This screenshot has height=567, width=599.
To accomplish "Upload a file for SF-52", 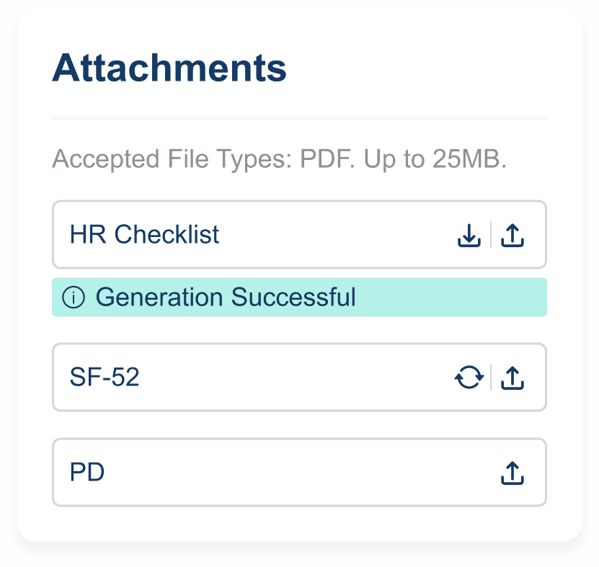I will tap(513, 378).
